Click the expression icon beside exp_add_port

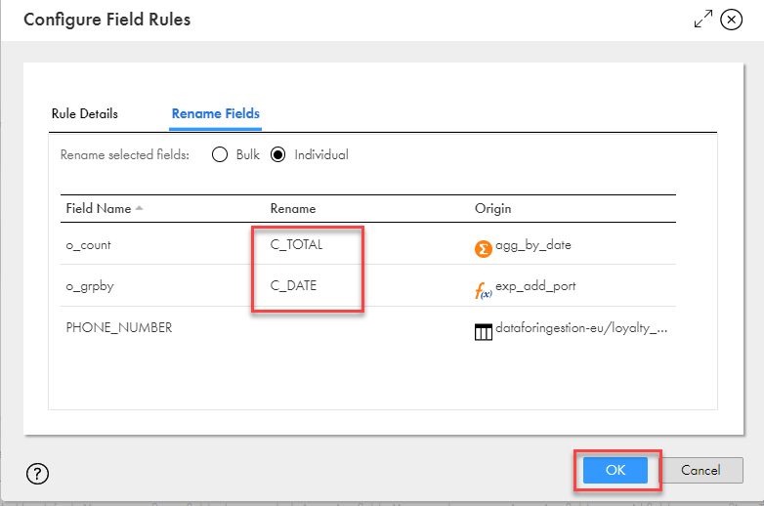click(483, 289)
